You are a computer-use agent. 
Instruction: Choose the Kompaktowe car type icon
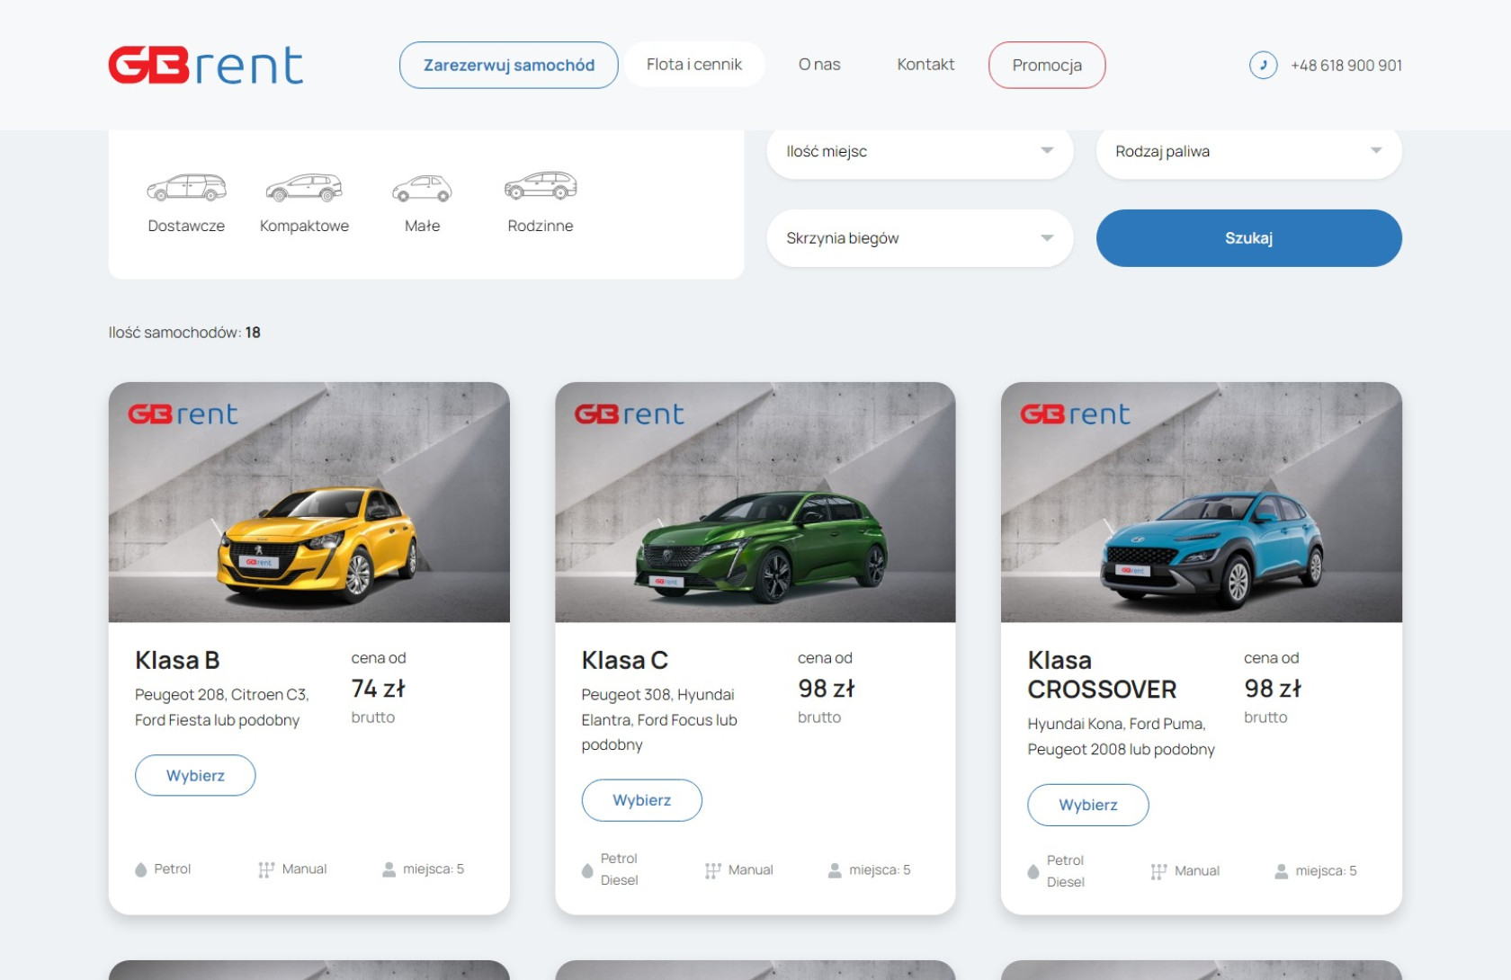pyautogui.click(x=304, y=188)
